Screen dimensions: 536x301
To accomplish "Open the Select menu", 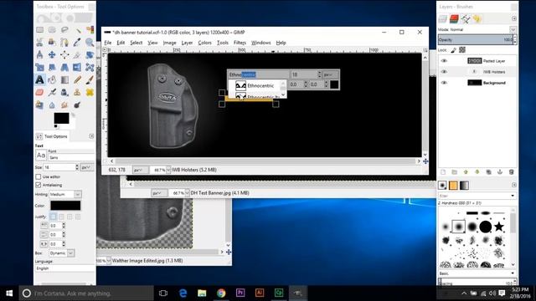I will 136,43.
